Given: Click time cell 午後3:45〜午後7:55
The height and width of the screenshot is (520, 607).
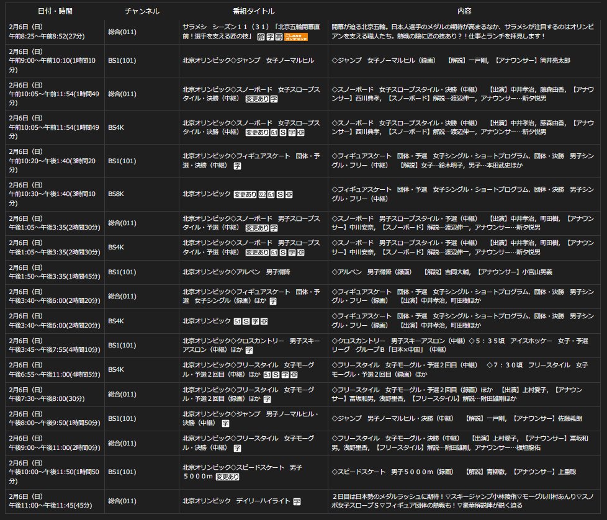Looking at the screenshot, I should [x=55, y=350].
